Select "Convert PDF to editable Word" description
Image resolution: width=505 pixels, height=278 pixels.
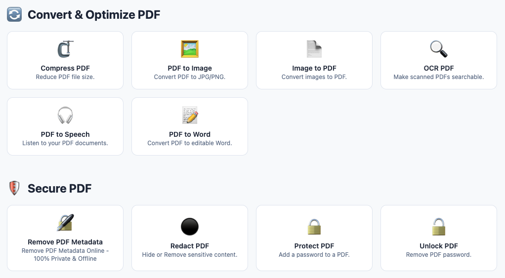(190, 143)
